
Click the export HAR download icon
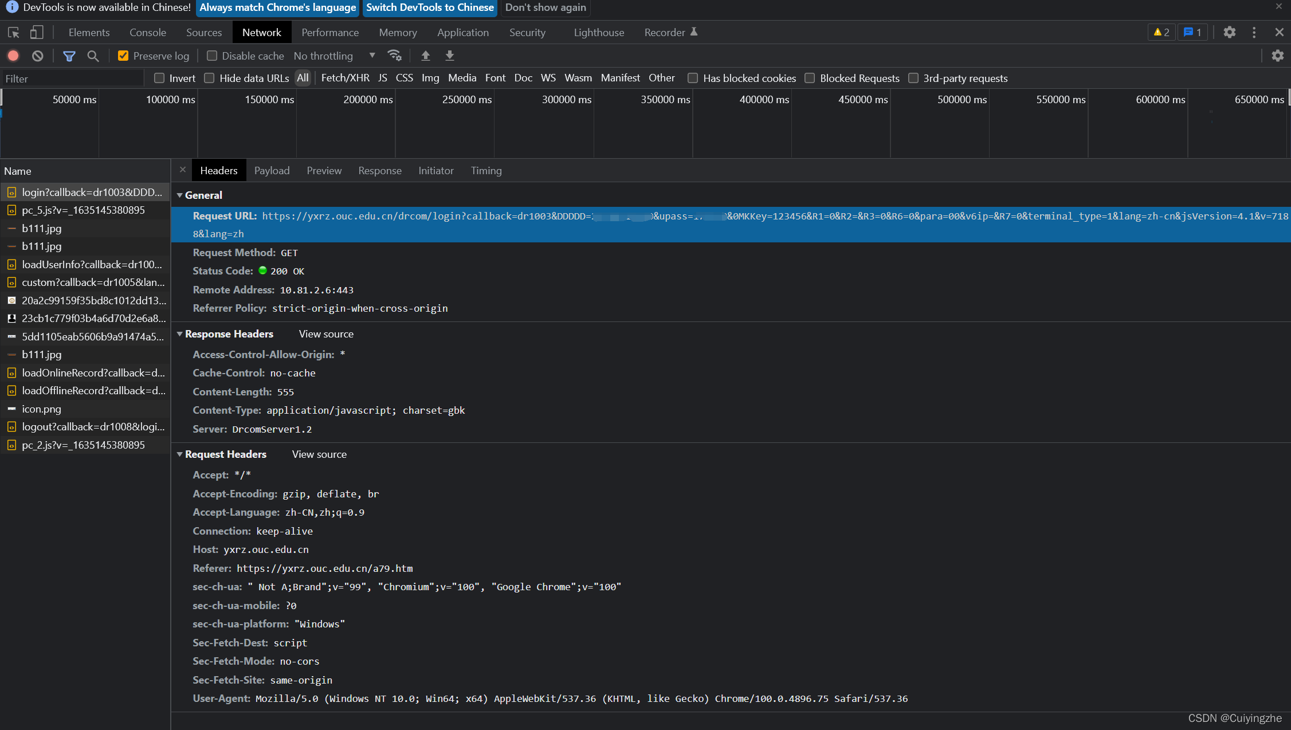click(450, 56)
